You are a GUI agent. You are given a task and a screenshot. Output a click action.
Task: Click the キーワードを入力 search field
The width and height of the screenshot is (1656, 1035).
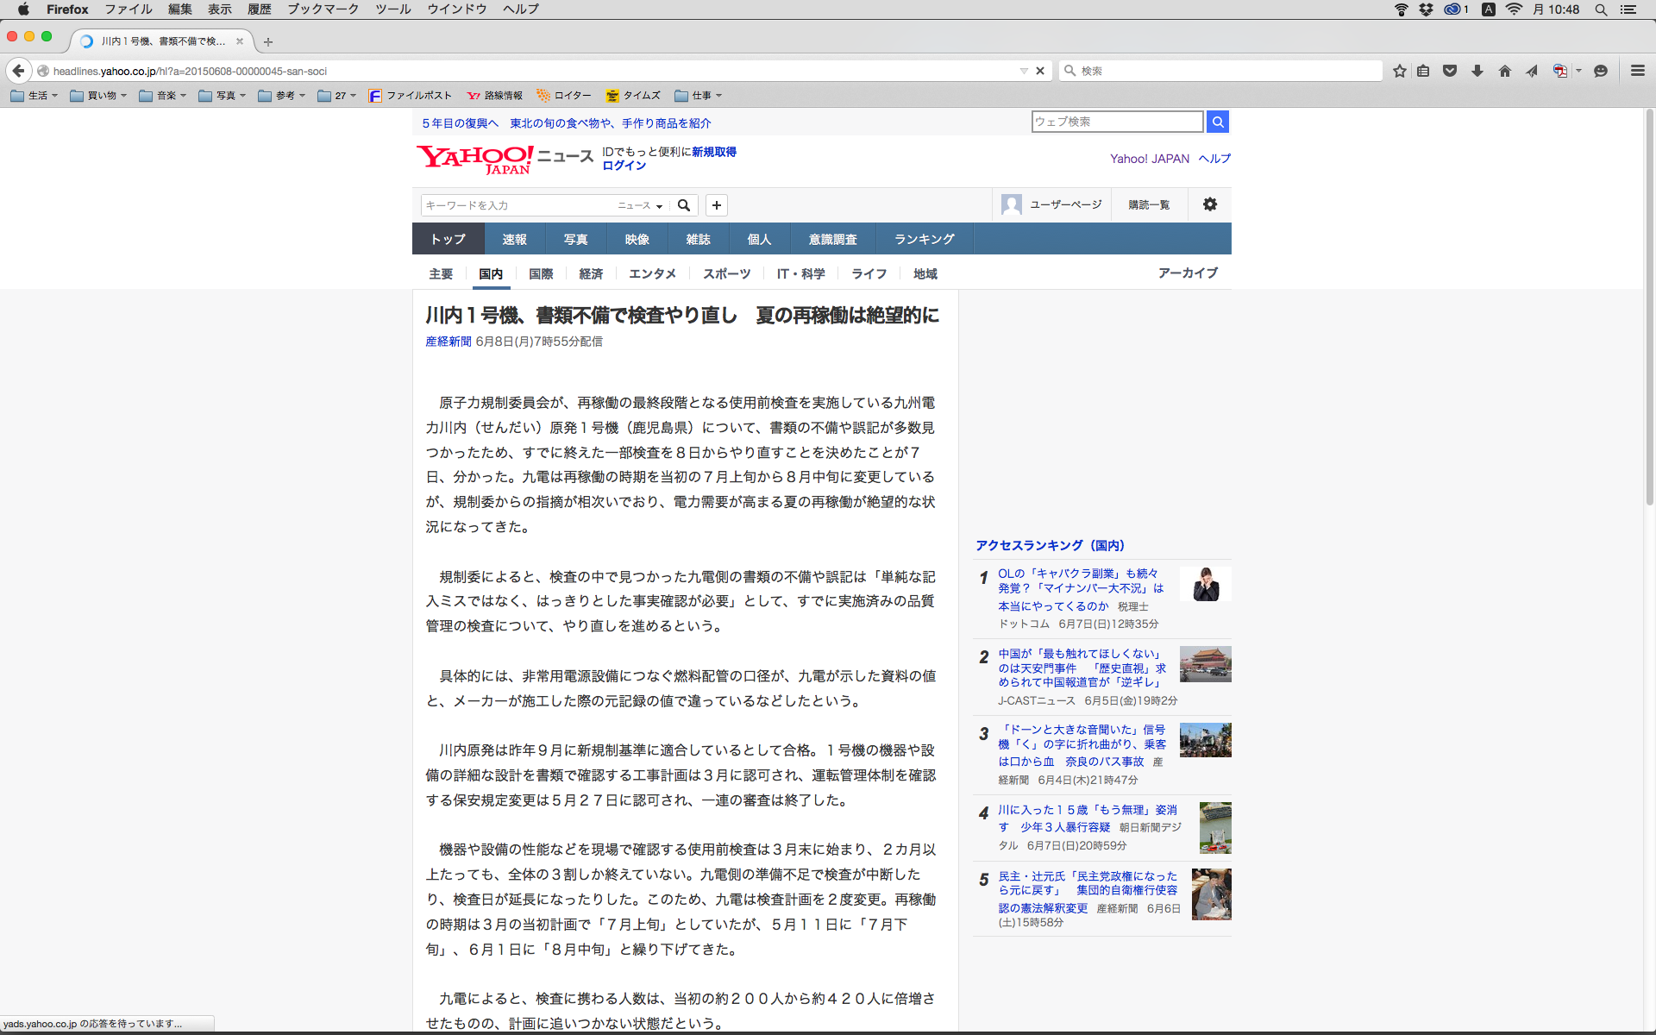pos(517,205)
